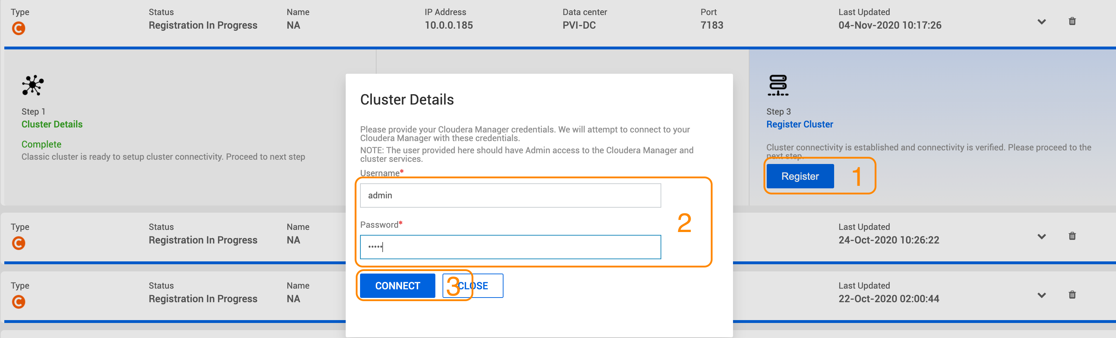Click the masked Password field
The width and height of the screenshot is (1116, 338).
pos(510,247)
